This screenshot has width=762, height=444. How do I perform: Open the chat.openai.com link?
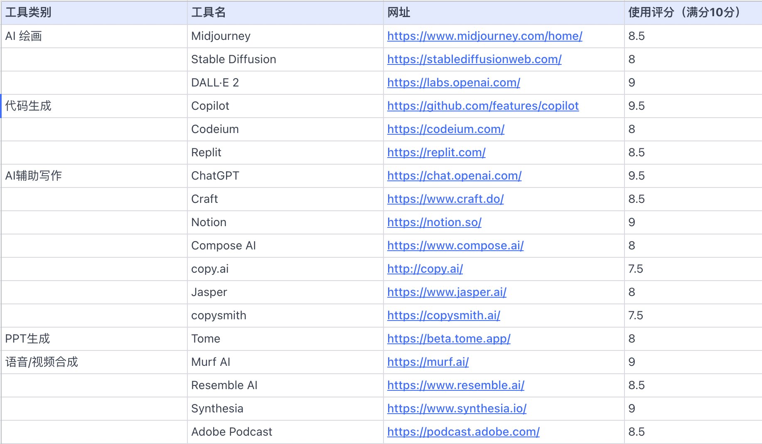(x=454, y=176)
